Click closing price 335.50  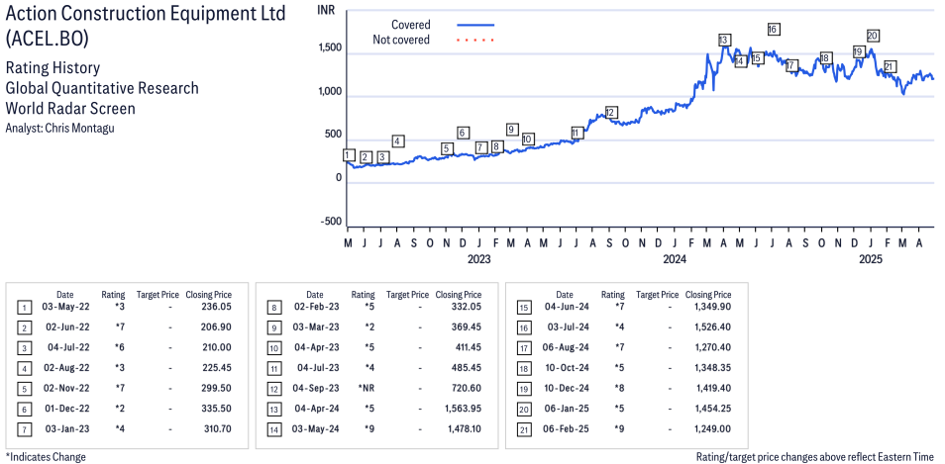click(215, 408)
